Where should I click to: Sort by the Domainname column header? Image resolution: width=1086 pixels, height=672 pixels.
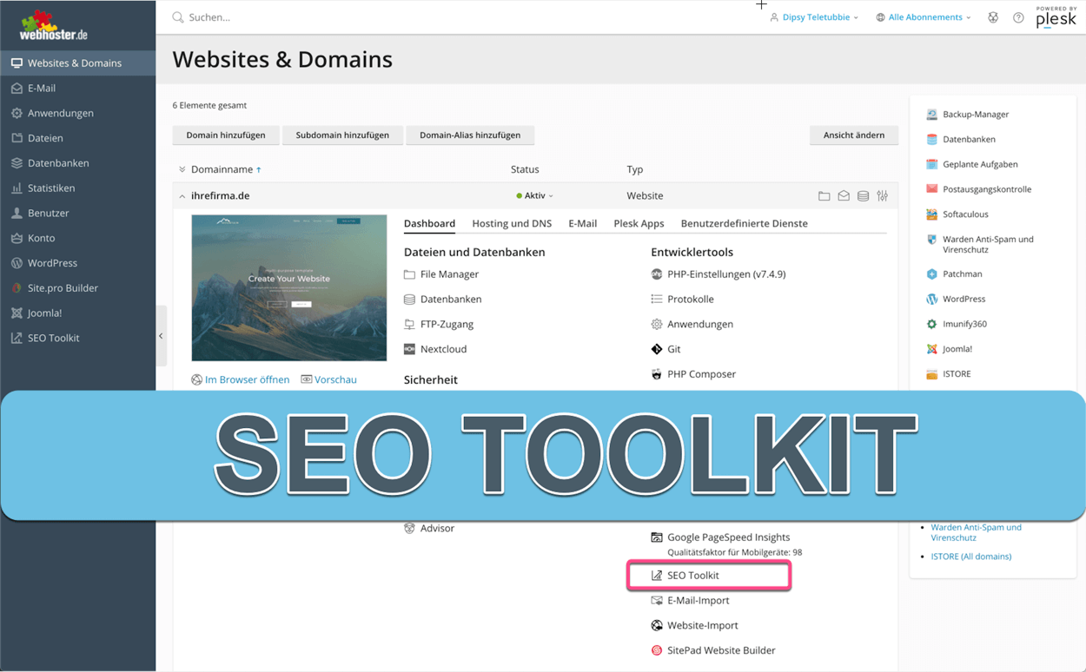click(222, 169)
